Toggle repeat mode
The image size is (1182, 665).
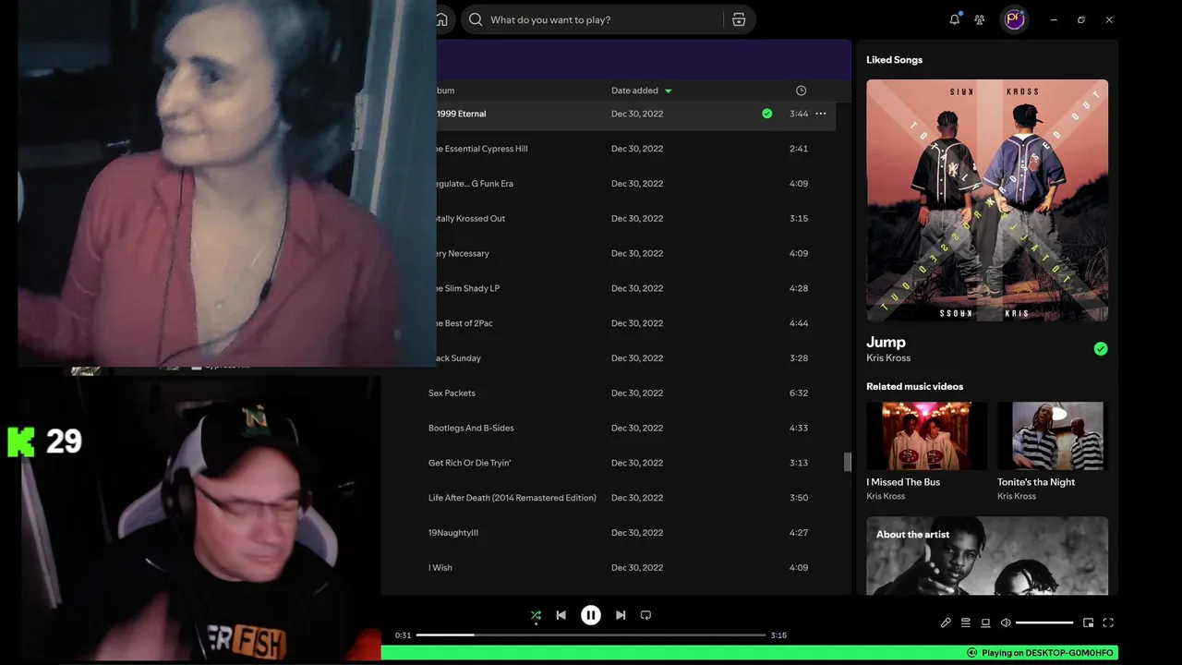click(x=645, y=615)
